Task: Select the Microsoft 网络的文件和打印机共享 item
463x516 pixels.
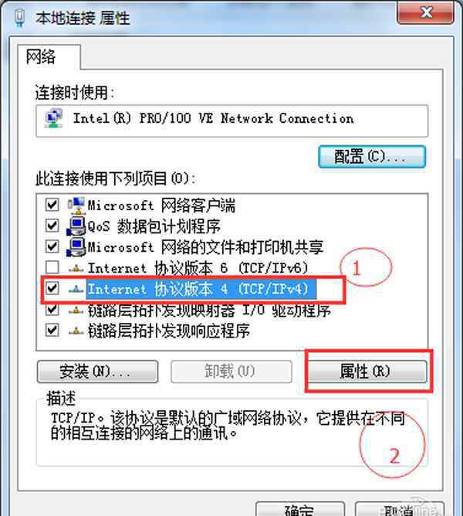Action: (205, 247)
